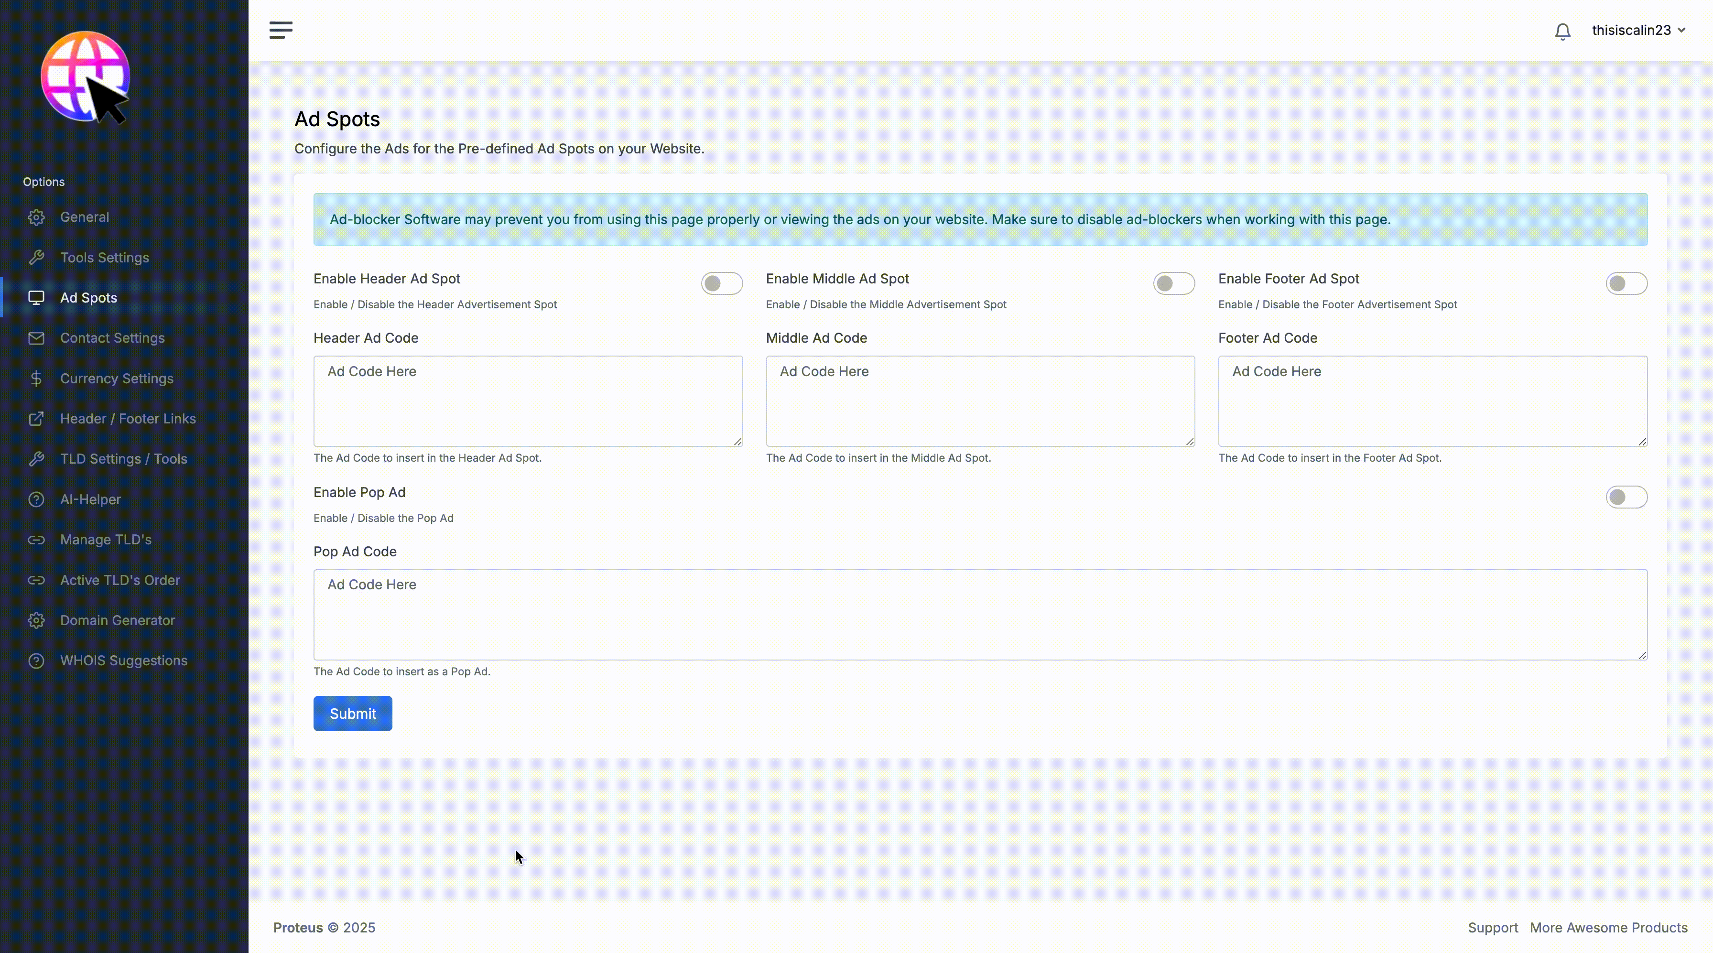Click the notification bell icon
The height and width of the screenshot is (953, 1713).
(x=1563, y=29)
